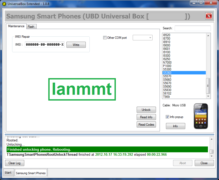Click the 'Unlocking...' log line
This screenshot has width=219, height=180.
click(16, 144)
